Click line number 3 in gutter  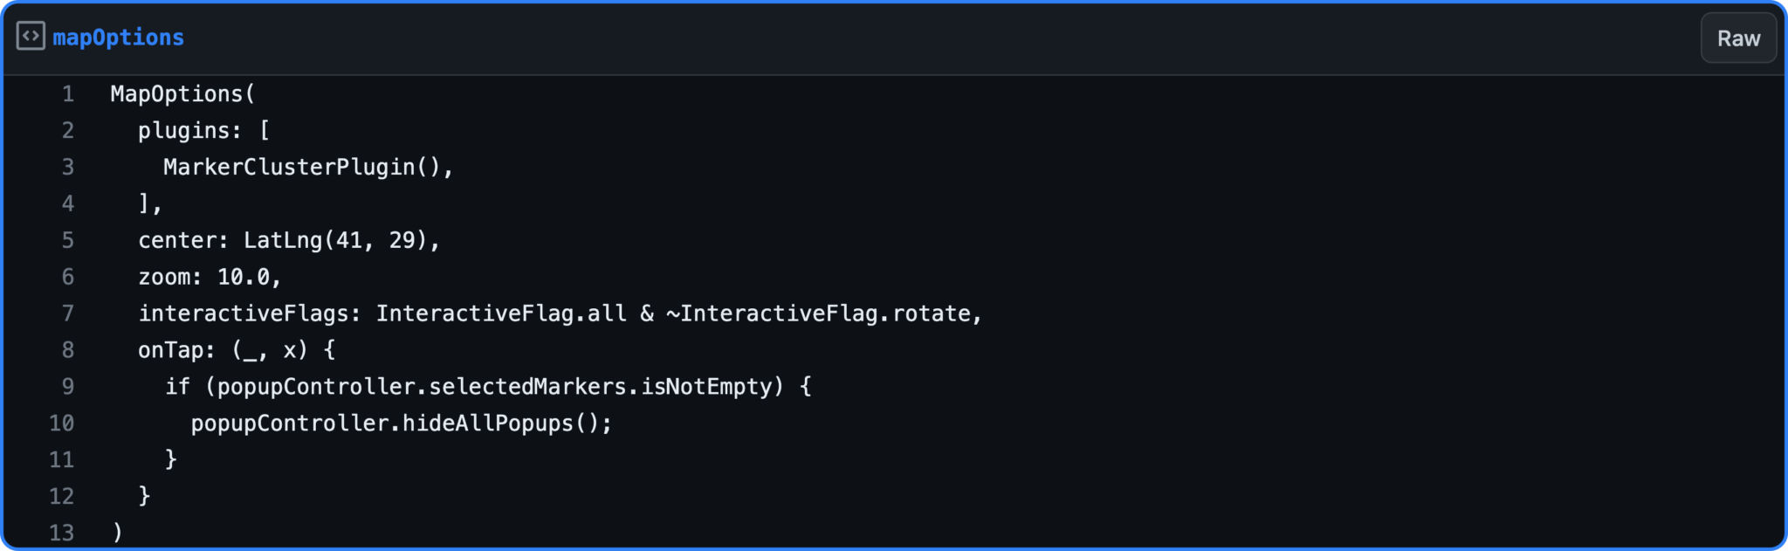(68, 168)
